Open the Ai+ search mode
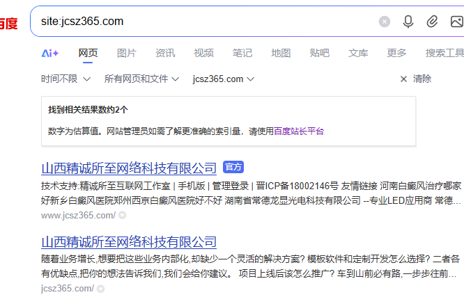 [50, 53]
